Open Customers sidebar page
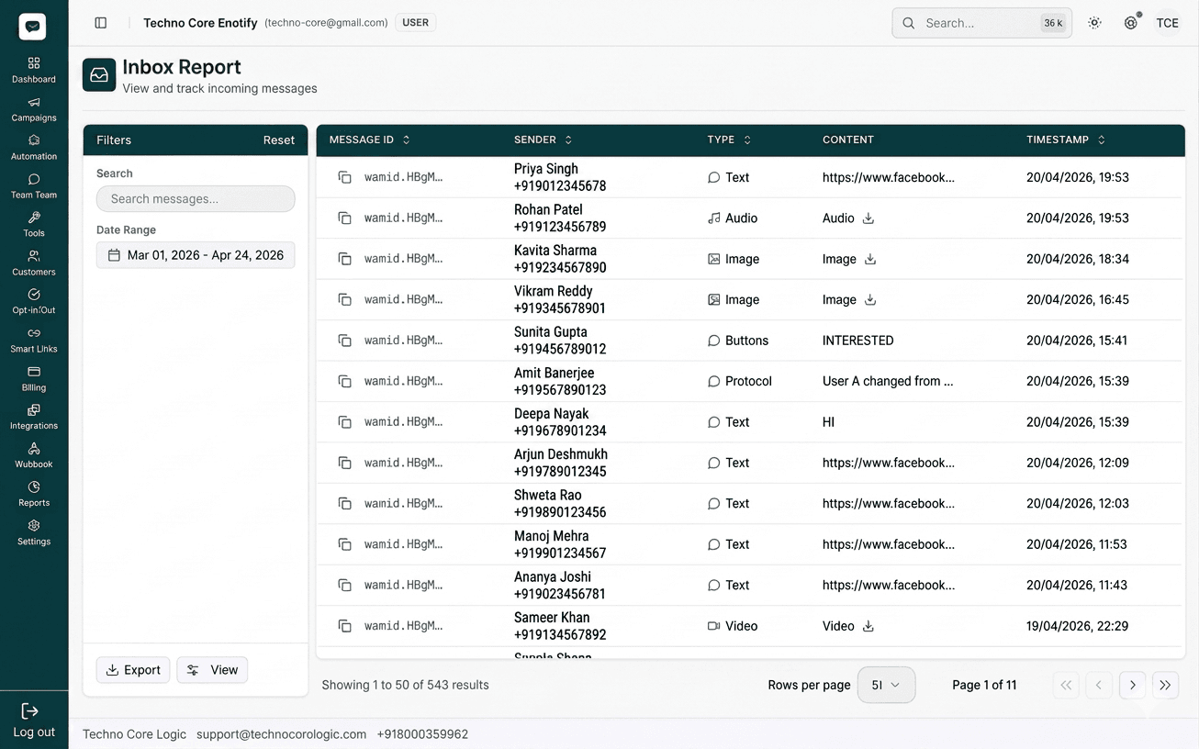Image resolution: width=1199 pixels, height=749 pixels. [34, 263]
